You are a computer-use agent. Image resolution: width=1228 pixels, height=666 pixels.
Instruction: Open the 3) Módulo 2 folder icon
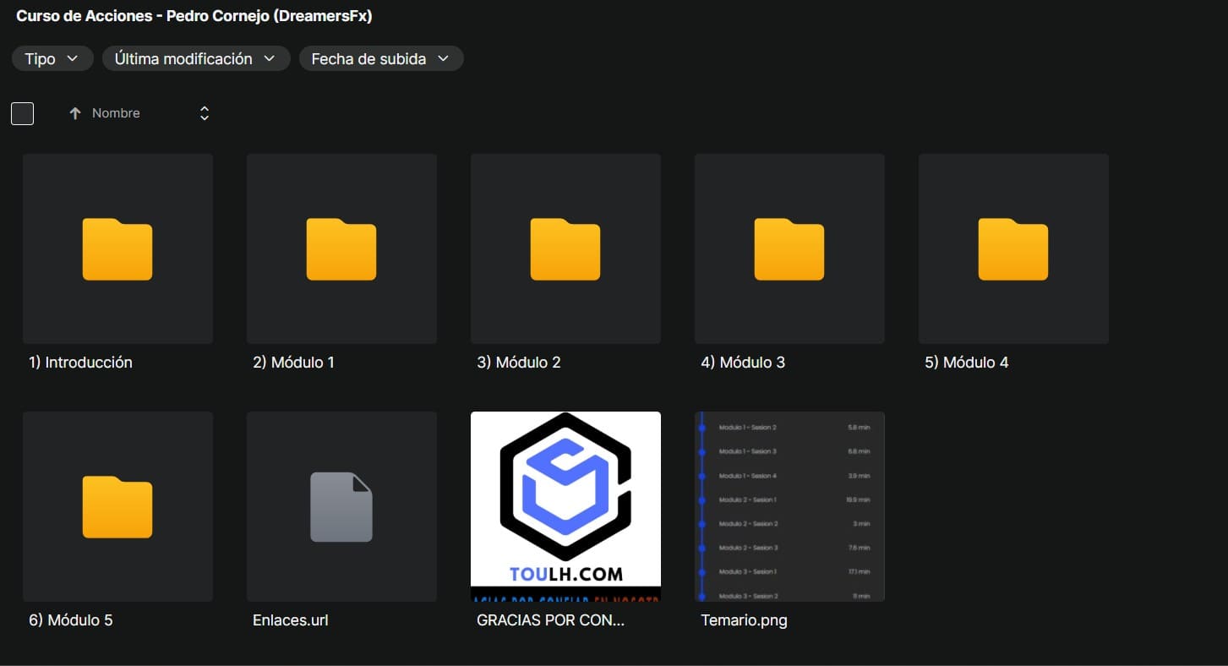click(x=565, y=249)
